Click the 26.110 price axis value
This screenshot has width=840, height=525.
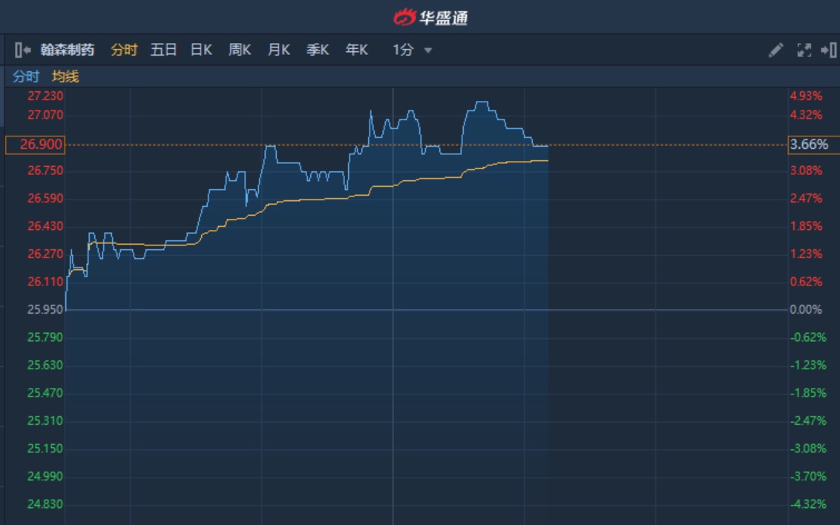point(45,282)
